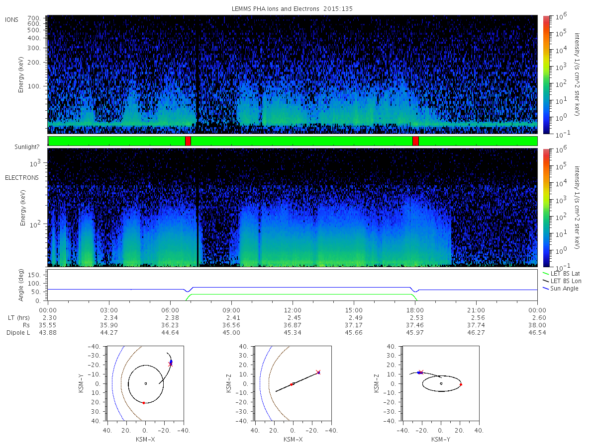597x447 pixels.
Task: Click the ELECTRONS panel label
Action: [22, 177]
